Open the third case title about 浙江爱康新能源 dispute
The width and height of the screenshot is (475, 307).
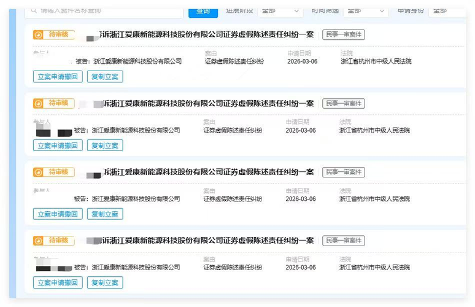pos(209,172)
